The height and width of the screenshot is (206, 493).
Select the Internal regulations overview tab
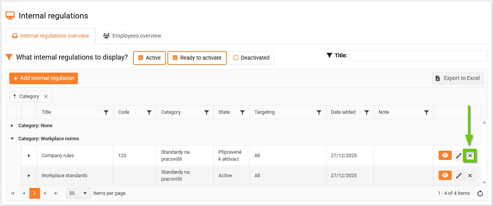pos(51,36)
